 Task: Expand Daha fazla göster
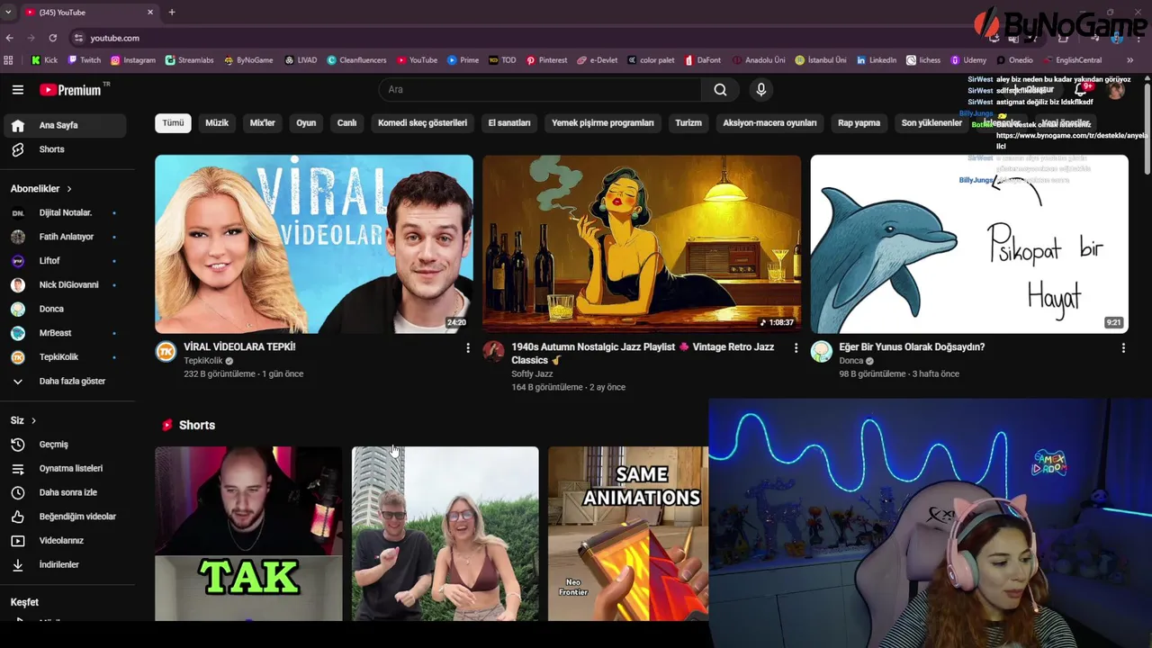pos(65,381)
